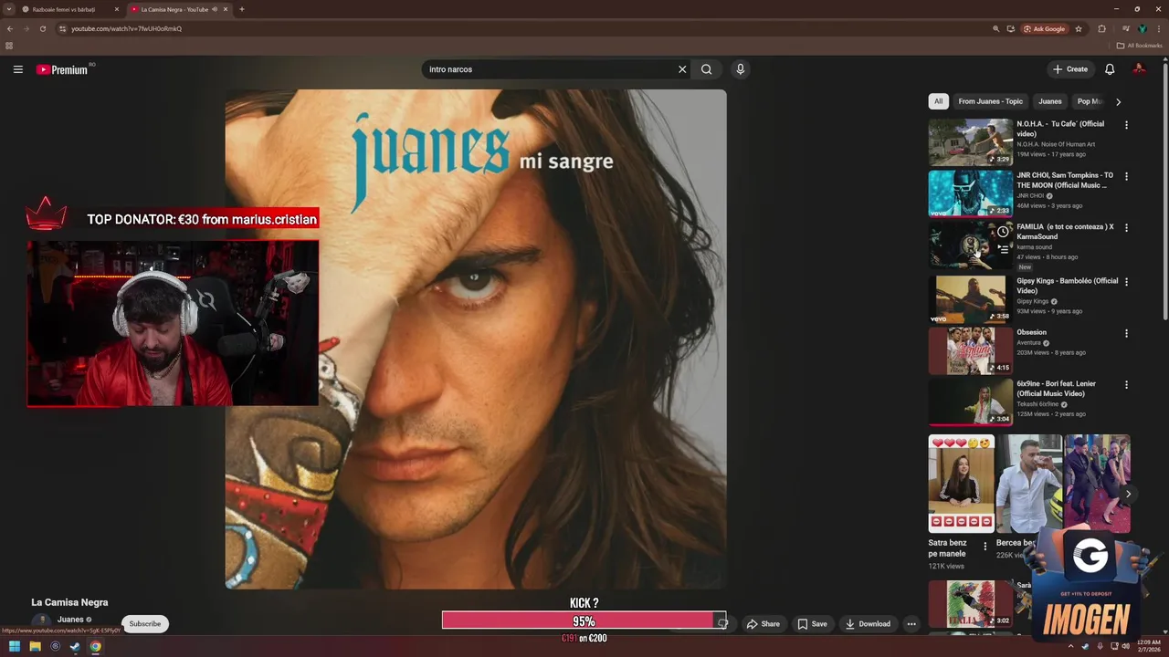Open Chrome extensions puzzle icon
The width and height of the screenshot is (1169, 657).
1101,28
